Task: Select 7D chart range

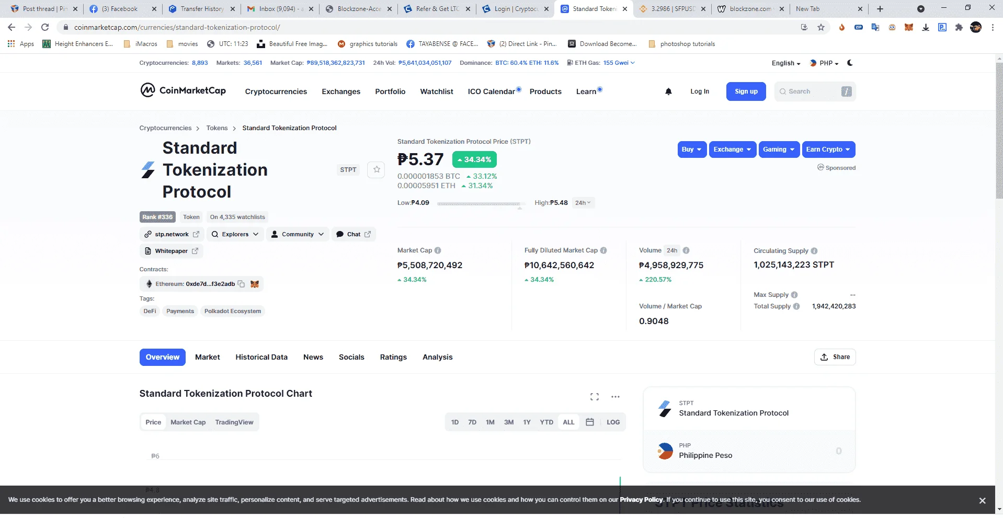Action: pyautogui.click(x=472, y=422)
